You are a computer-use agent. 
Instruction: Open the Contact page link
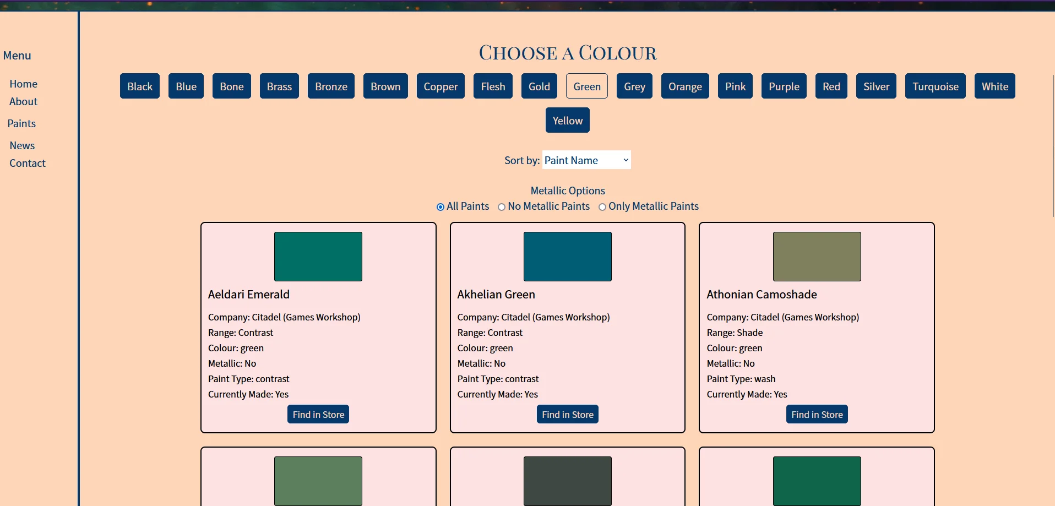point(28,163)
